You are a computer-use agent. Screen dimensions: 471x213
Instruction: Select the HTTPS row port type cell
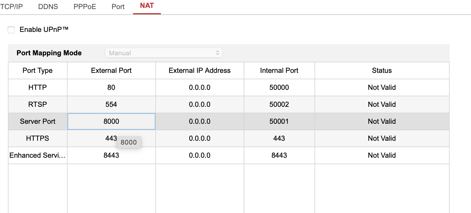[37, 138]
